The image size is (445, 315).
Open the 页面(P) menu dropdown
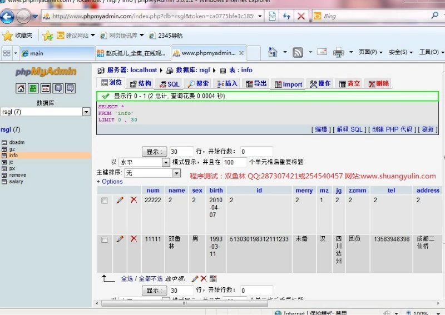click(370, 52)
